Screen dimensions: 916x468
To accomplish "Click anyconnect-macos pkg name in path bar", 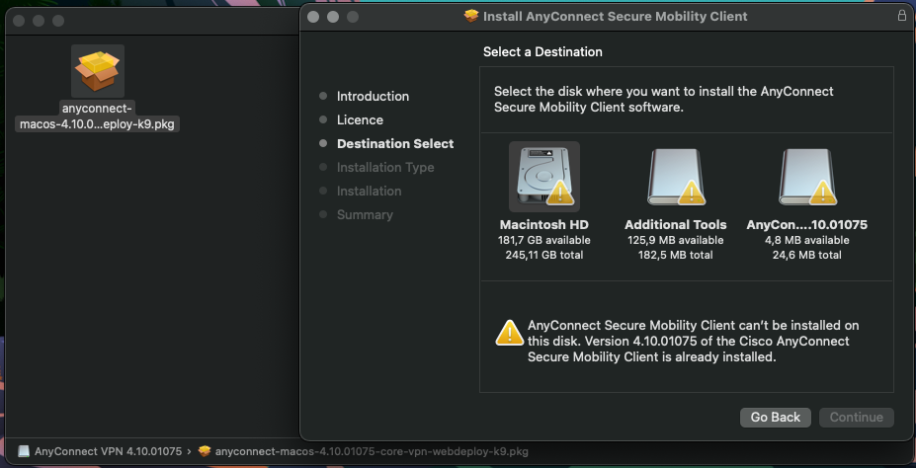I will pos(372,451).
